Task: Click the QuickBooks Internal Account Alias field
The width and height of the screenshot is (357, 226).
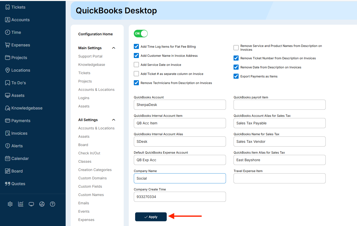Action: tap(180, 142)
